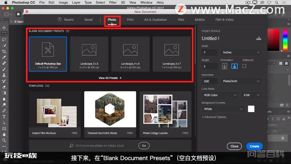
Task: Switch to the Print tab
Action: [x=130, y=19]
